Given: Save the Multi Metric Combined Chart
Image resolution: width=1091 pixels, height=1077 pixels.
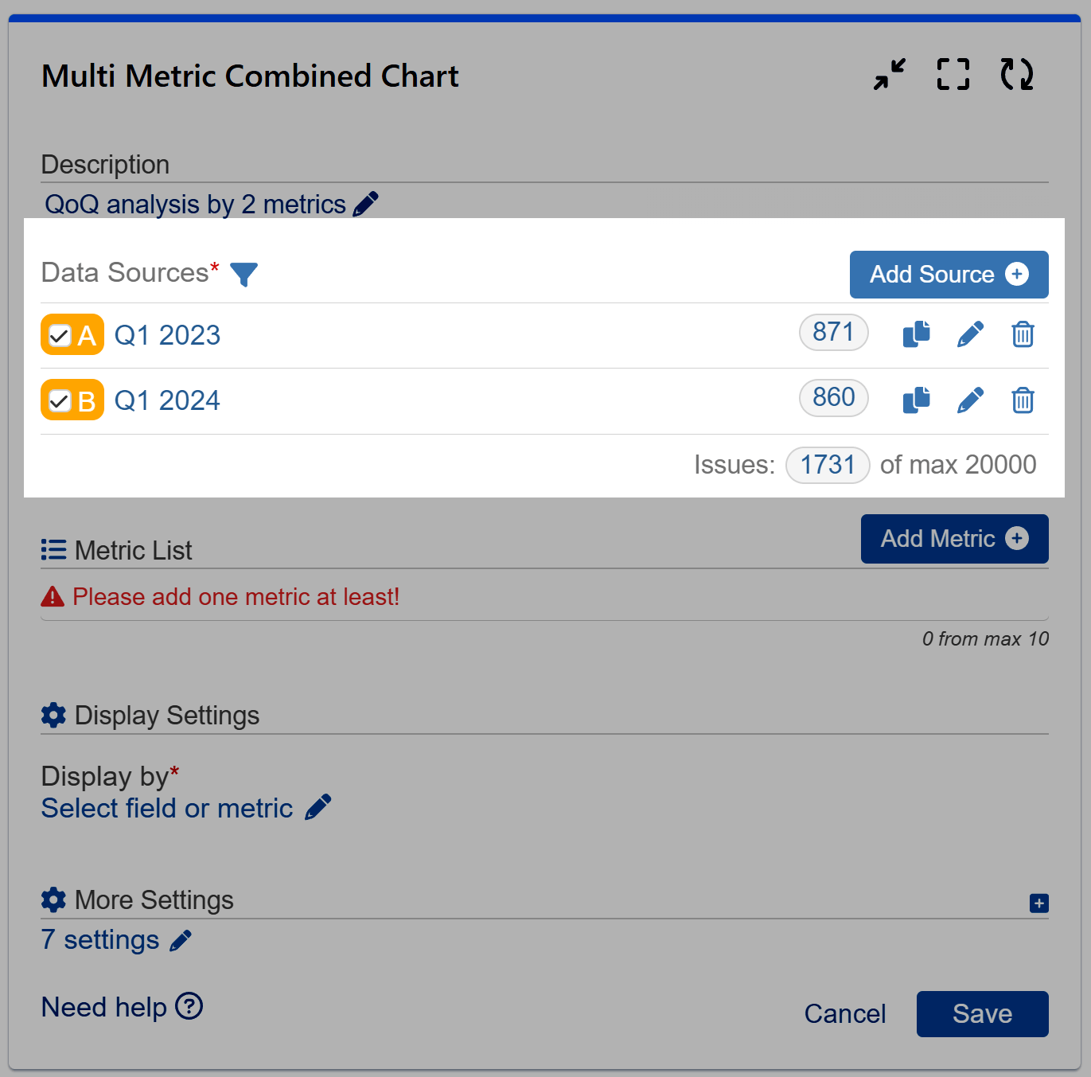Looking at the screenshot, I should tap(981, 1013).
